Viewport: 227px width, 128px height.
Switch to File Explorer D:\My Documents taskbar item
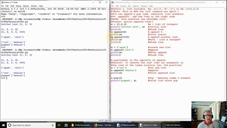(x=81, y=125)
